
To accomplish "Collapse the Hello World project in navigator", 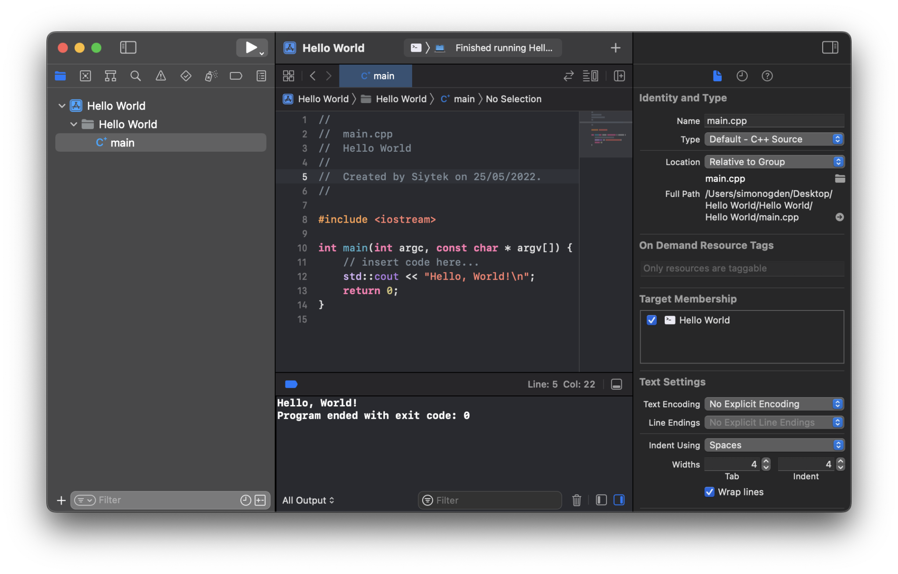I will 62,106.
